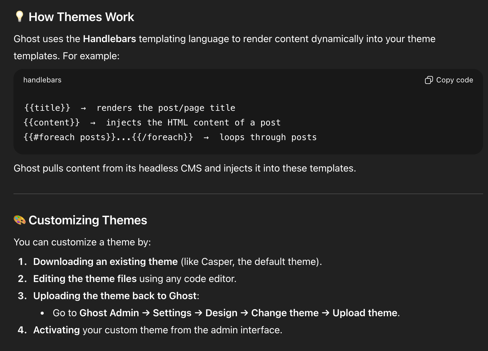The height and width of the screenshot is (351, 488).
Task: Click the light bulb emoji beside How Themes Work
Action: (x=20, y=16)
